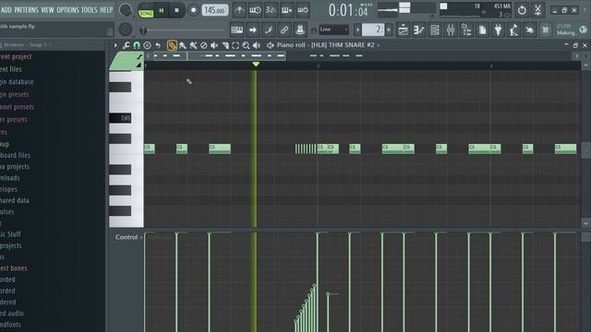This screenshot has width=591, height=332.
Task: Toggle typing keyboard to piano
Action: [x=236, y=30]
